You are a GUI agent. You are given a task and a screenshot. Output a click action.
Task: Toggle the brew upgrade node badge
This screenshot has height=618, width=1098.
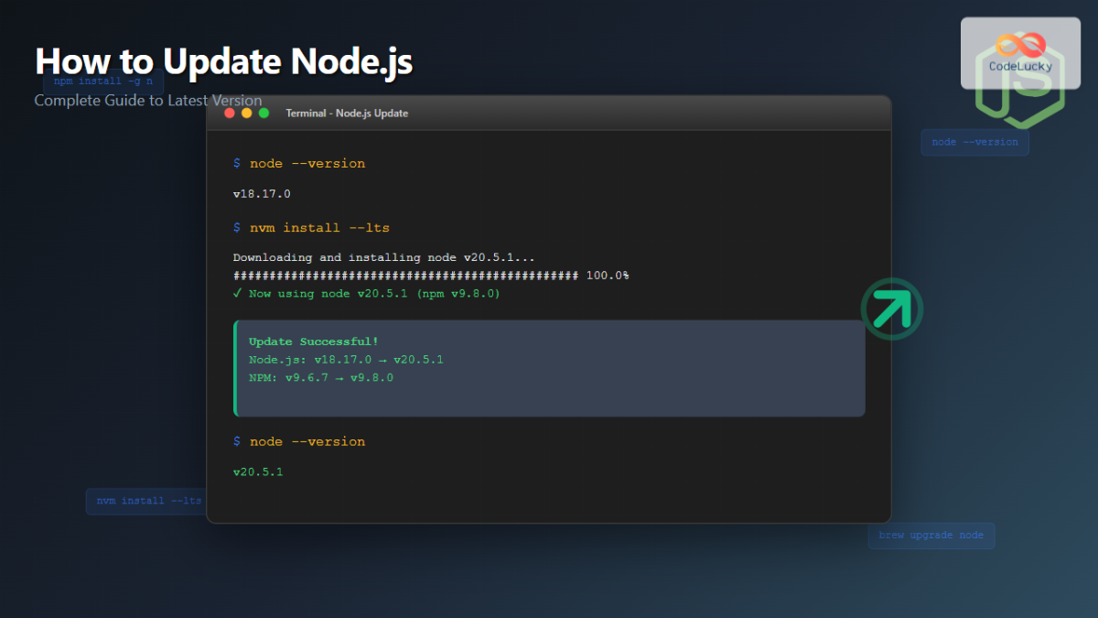click(x=931, y=535)
